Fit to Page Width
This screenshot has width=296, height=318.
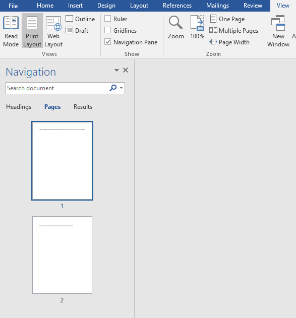tap(229, 42)
